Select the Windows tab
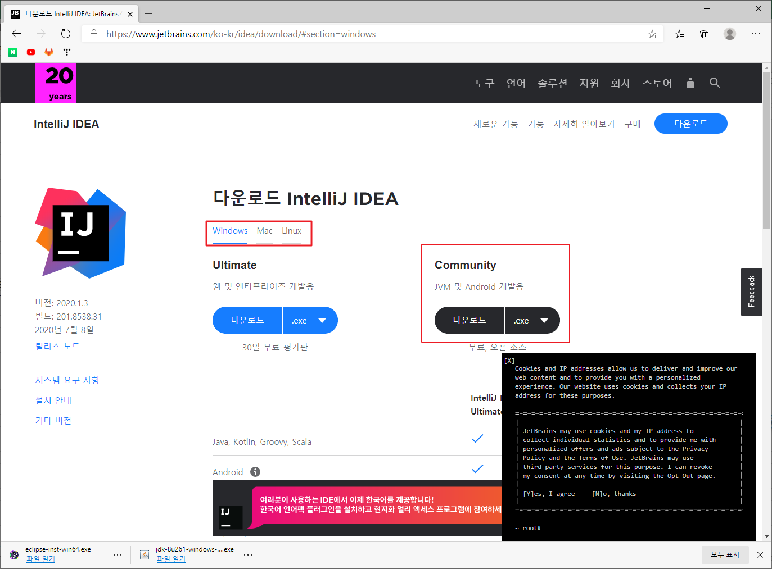Viewport: 772px width, 569px height. click(x=230, y=231)
